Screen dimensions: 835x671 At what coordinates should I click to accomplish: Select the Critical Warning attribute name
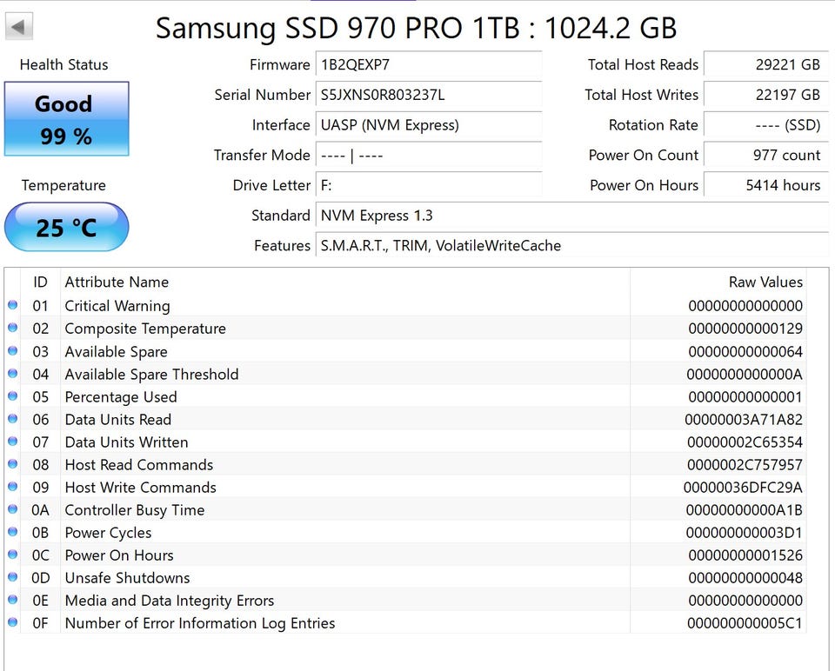117,306
